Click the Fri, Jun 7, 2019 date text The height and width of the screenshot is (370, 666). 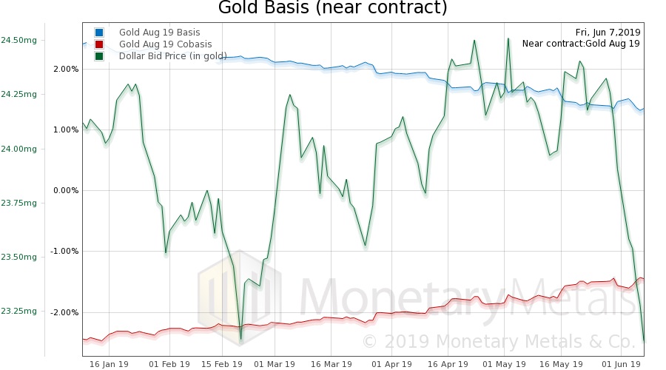[x=608, y=33]
